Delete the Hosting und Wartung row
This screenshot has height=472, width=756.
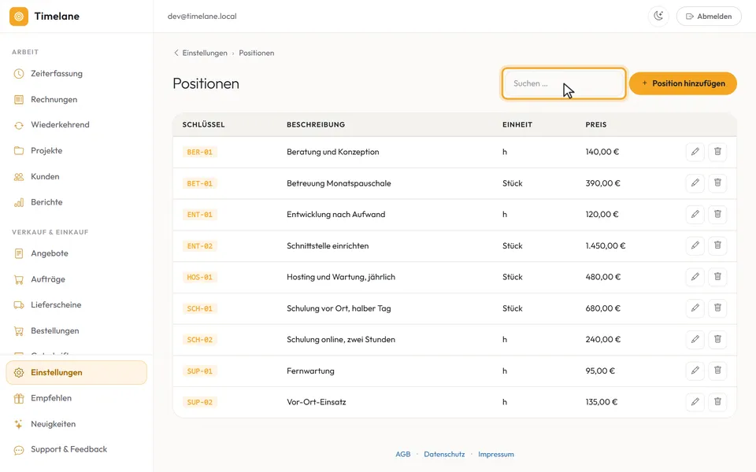click(x=717, y=277)
